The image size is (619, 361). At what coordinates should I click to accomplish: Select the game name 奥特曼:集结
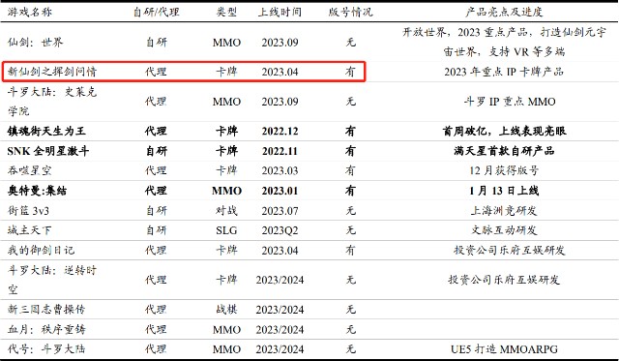pos(37,191)
